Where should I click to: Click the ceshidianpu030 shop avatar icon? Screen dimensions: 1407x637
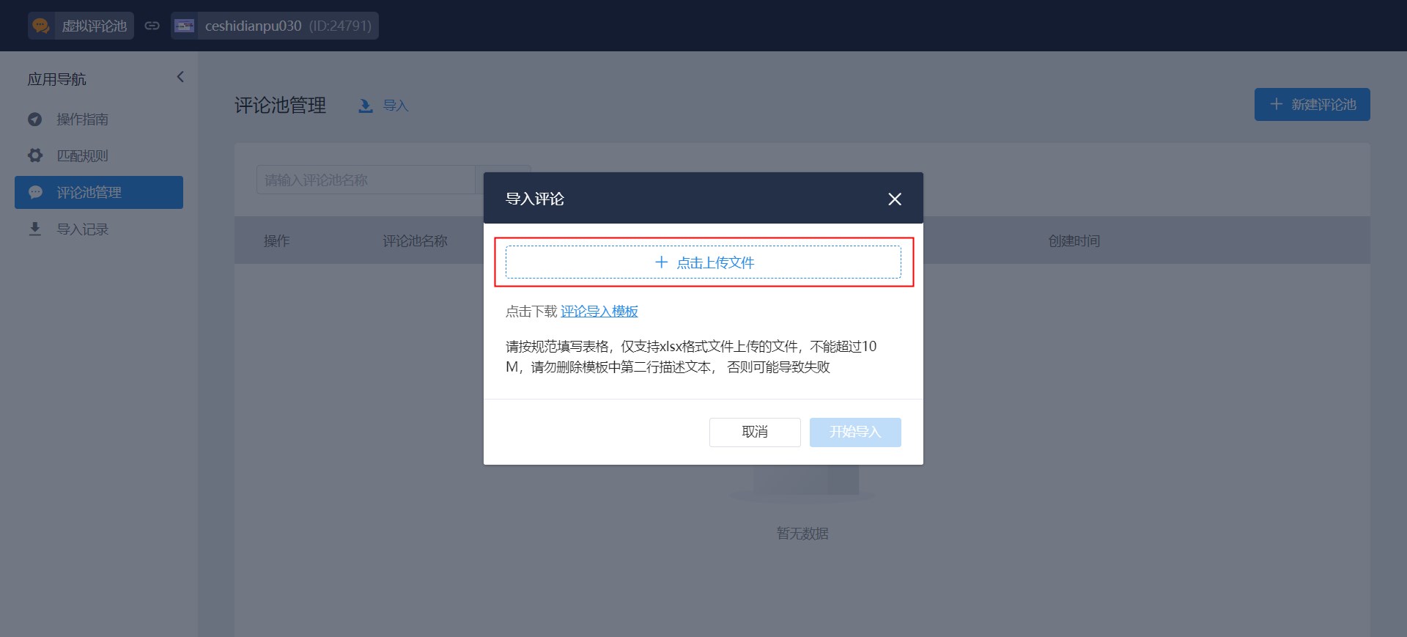185,26
